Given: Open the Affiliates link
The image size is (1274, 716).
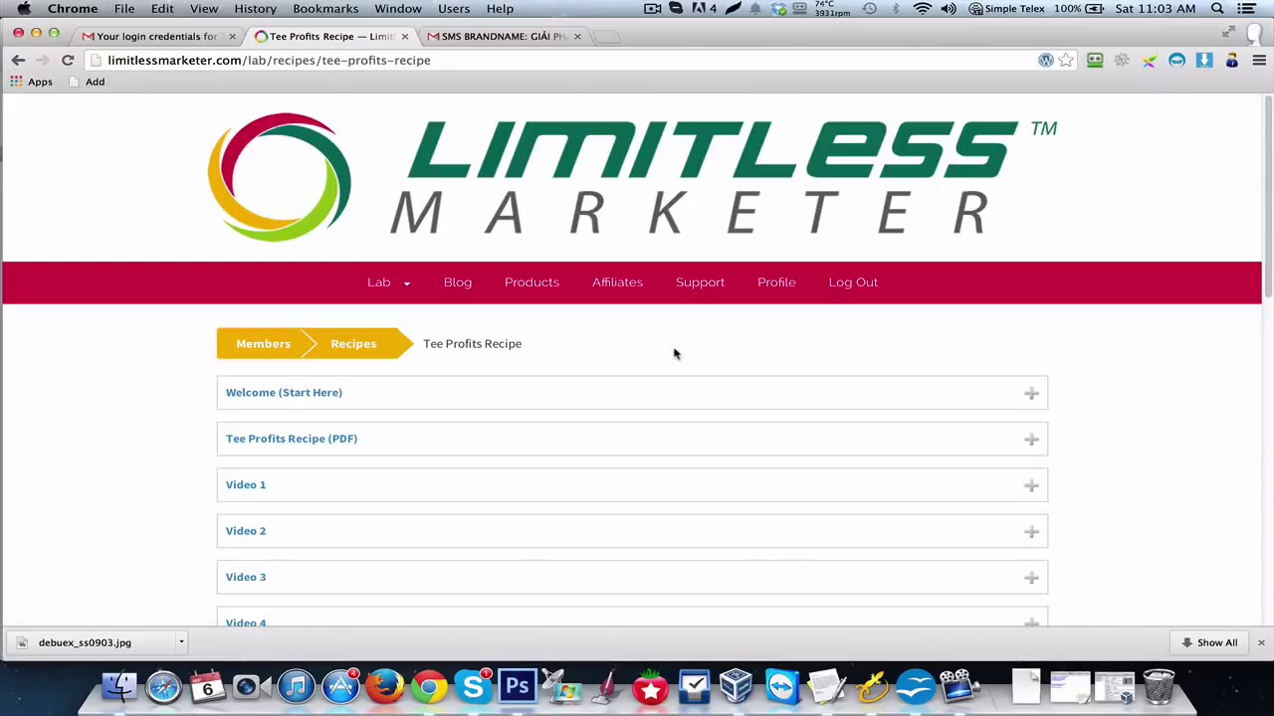Looking at the screenshot, I should [617, 282].
